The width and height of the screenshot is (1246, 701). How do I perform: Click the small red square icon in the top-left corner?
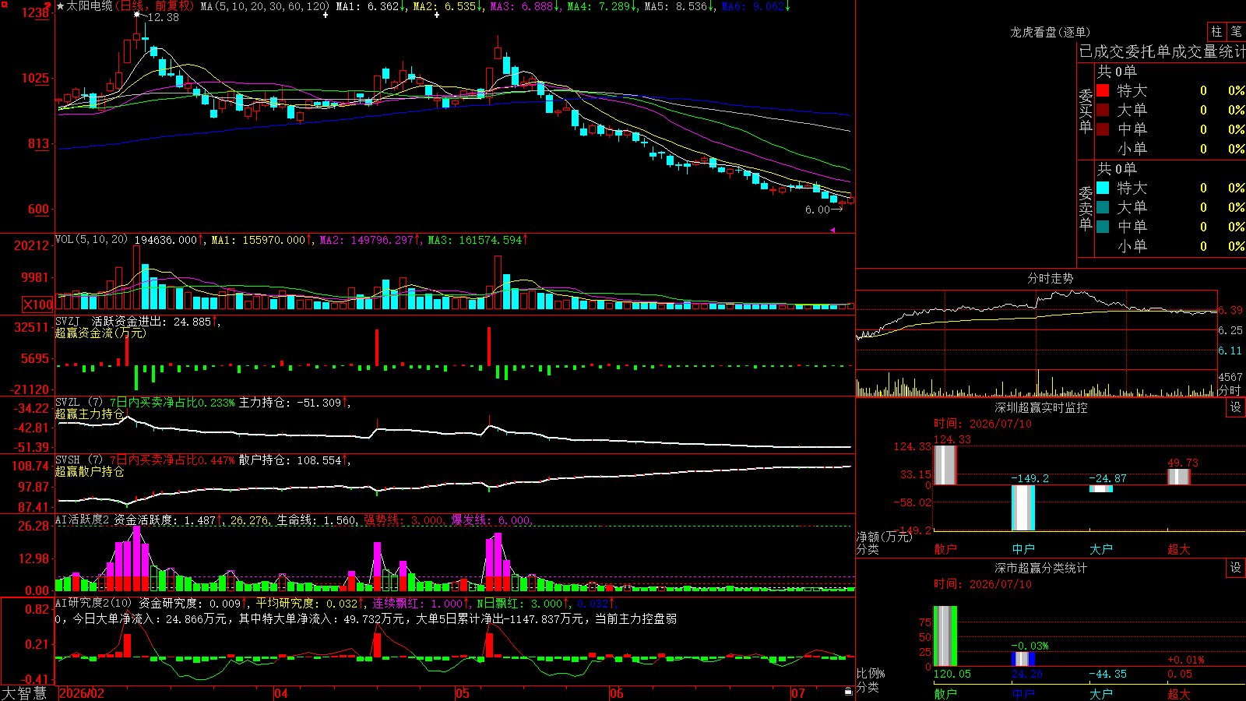click(x=3, y=3)
